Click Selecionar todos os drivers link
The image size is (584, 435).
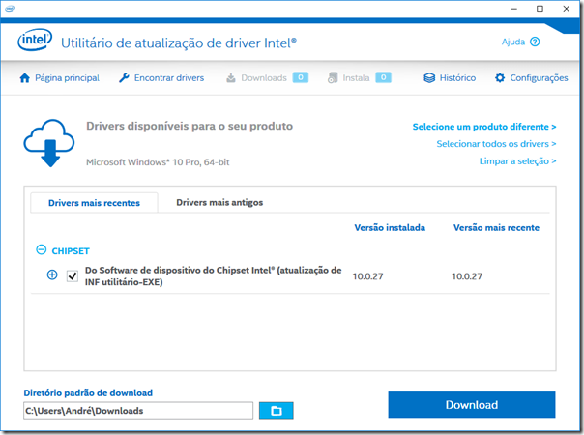[496, 144]
